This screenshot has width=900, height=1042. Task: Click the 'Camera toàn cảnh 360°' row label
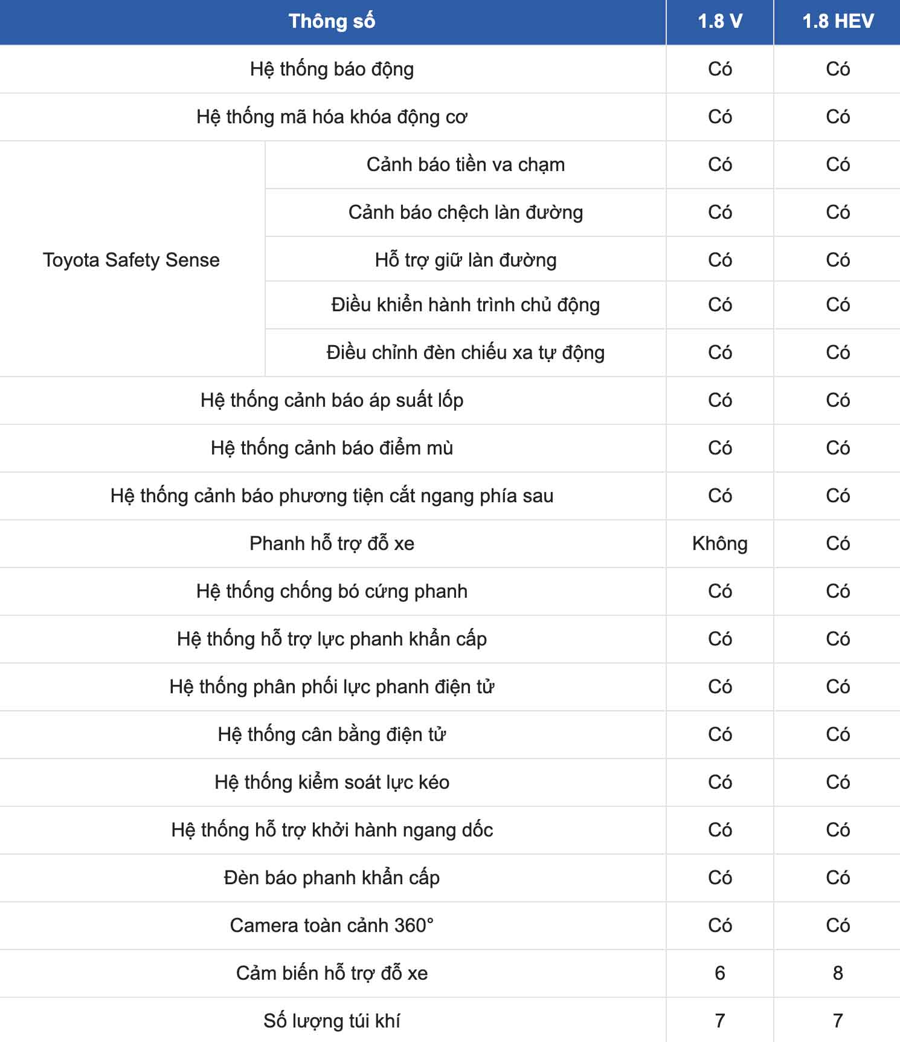pos(332,925)
